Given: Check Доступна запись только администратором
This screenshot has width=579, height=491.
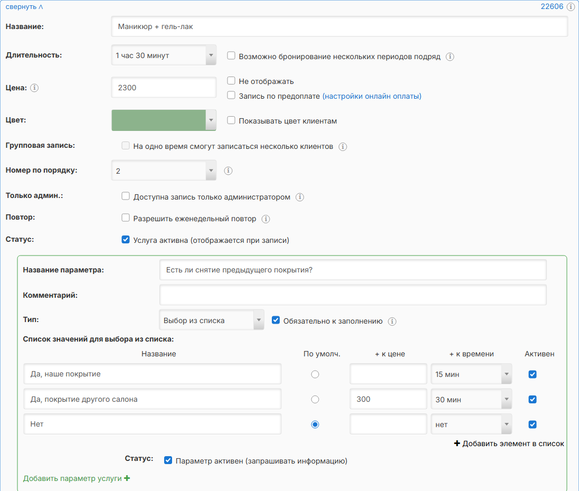Looking at the screenshot, I should [x=126, y=196].
